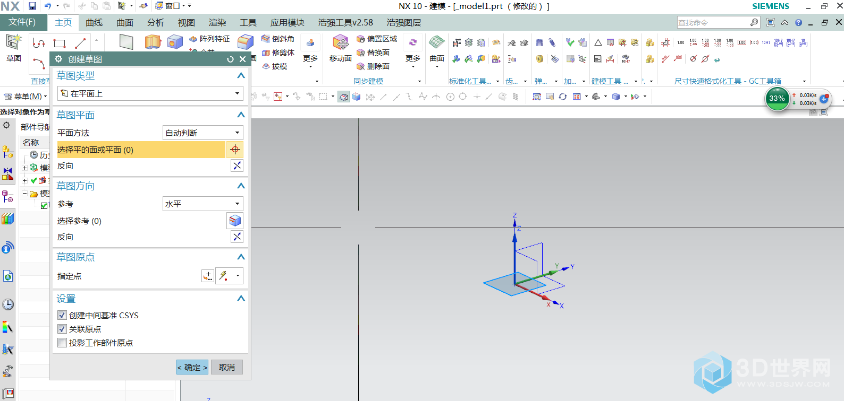Click the 拔模 draft tool
The image size is (844, 401).
coord(275,66)
